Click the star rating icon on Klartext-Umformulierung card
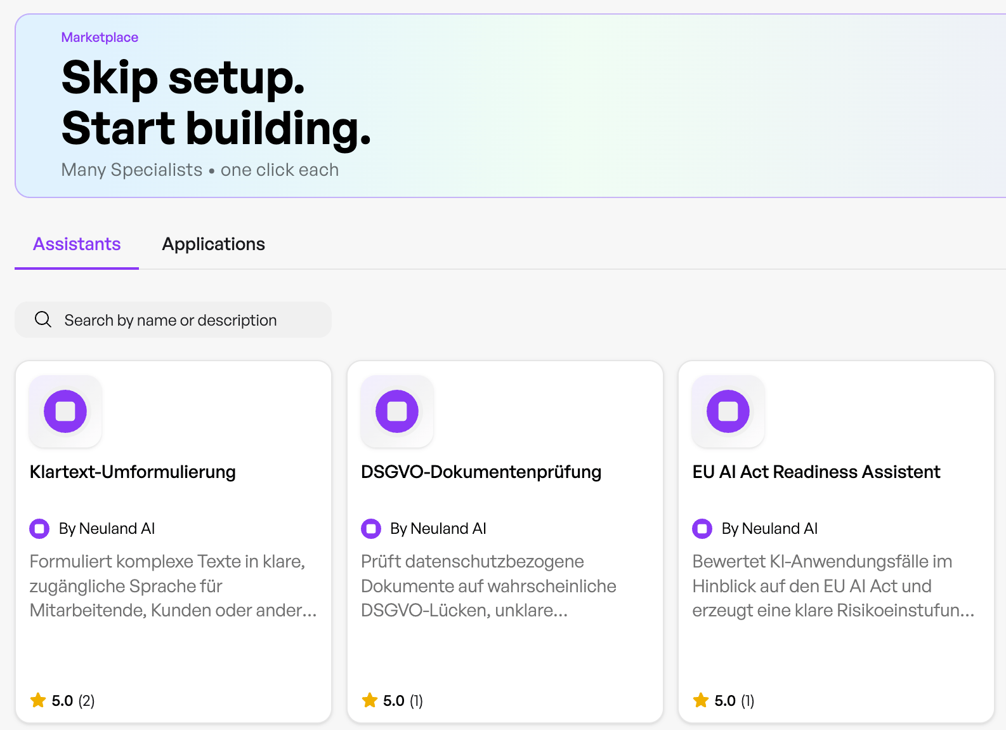1006x730 pixels. pyautogui.click(x=38, y=700)
